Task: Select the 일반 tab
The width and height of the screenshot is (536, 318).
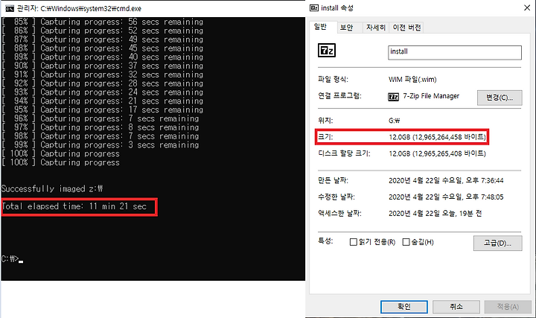Action: [321, 27]
